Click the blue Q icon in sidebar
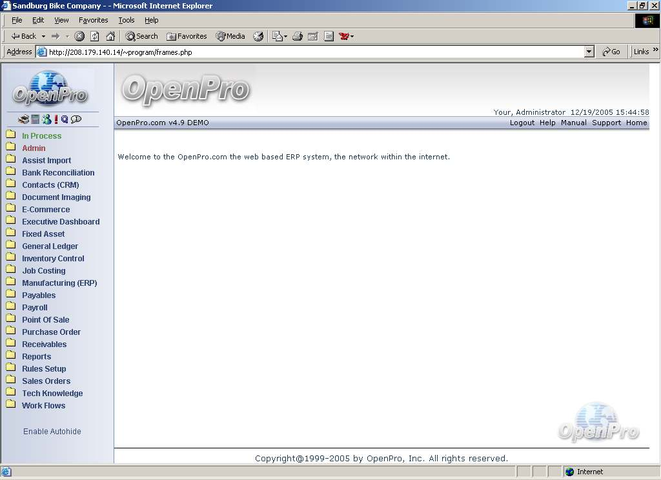The width and height of the screenshot is (661, 480). click(65, 119)
